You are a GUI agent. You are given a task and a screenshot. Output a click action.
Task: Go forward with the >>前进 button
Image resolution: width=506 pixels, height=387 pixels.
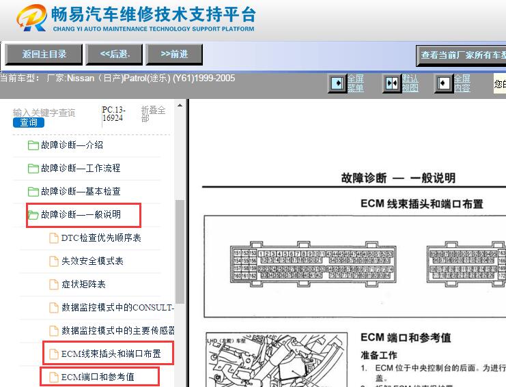(174, 55)
